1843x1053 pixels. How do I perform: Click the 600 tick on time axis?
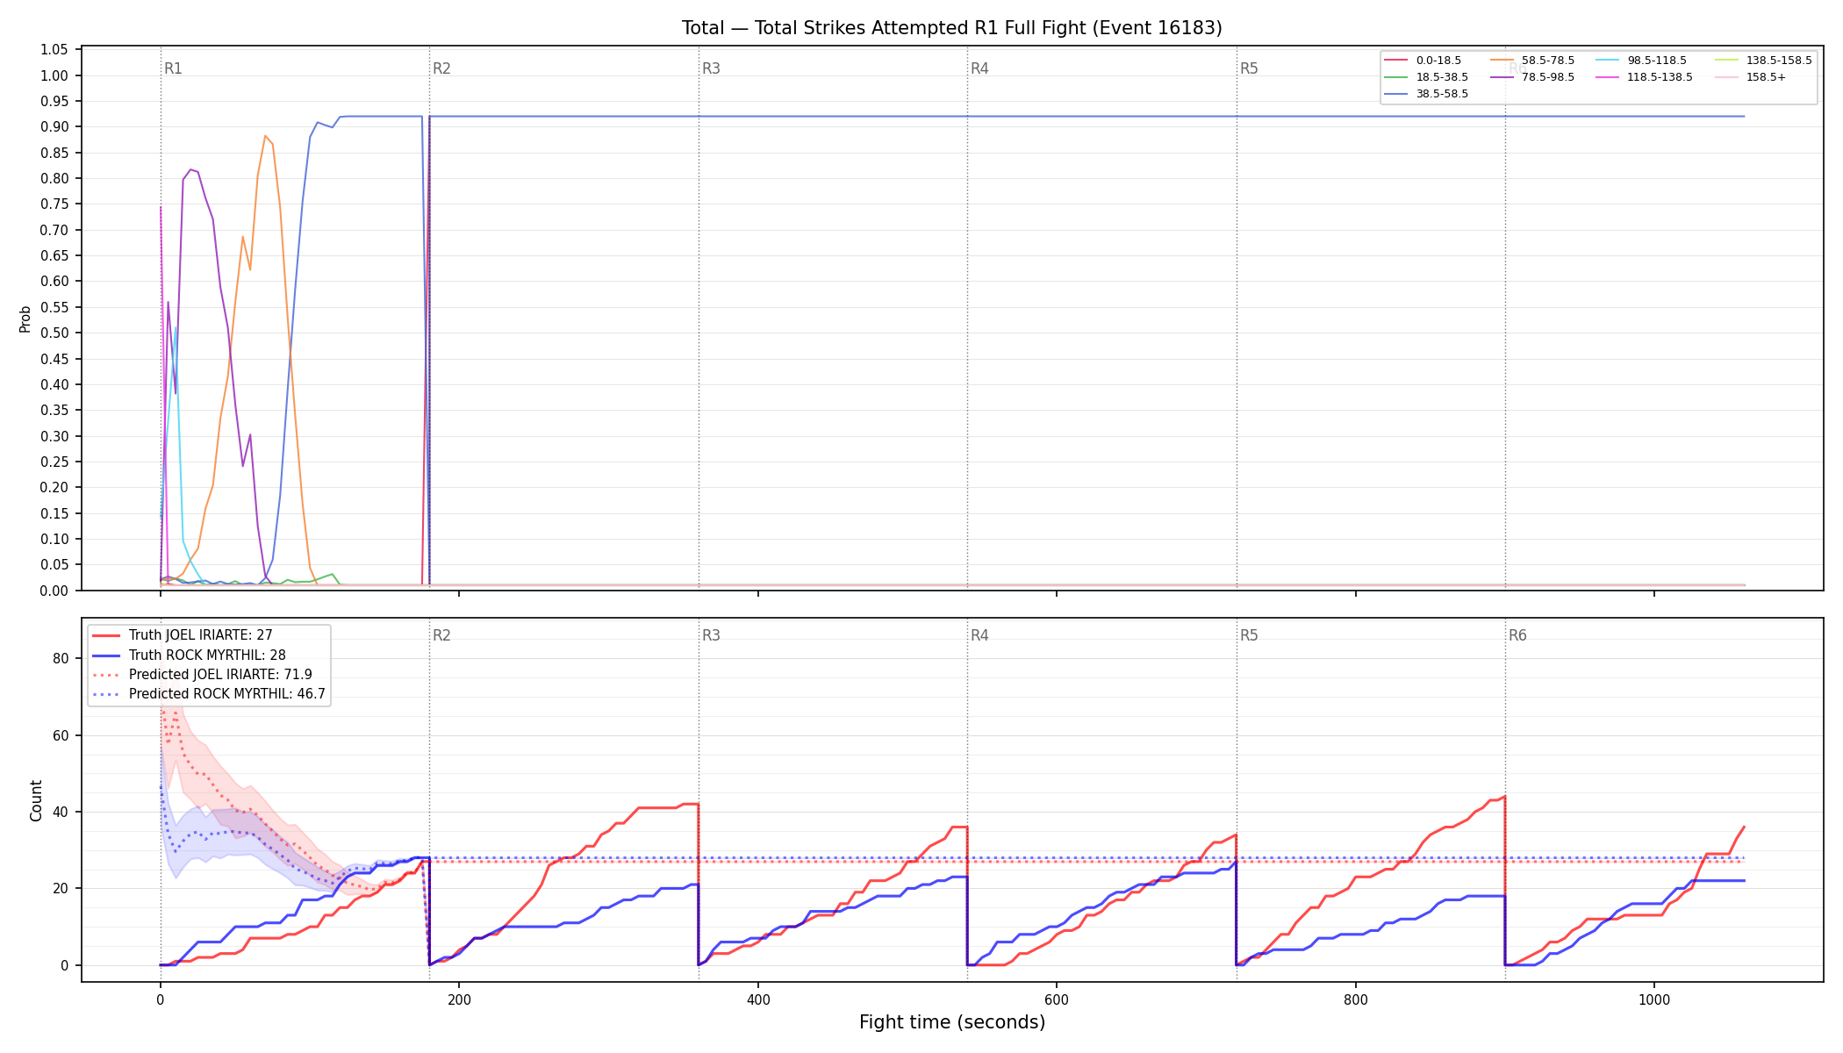tap(1057, 999)
